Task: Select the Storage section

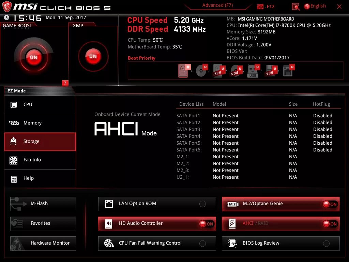Action: click(x=40, y=142)
